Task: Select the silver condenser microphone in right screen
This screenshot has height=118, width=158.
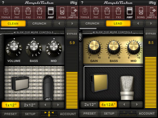Action: pyautogui.click(x=127, y=88)
